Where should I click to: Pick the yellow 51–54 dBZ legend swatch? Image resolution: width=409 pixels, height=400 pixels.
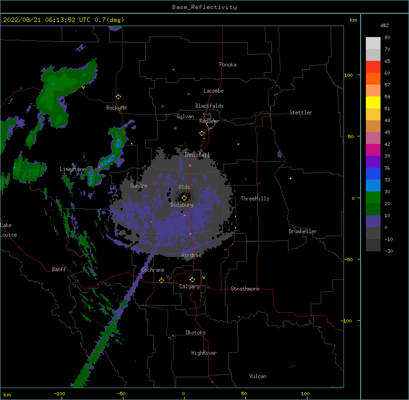(373, 102)
